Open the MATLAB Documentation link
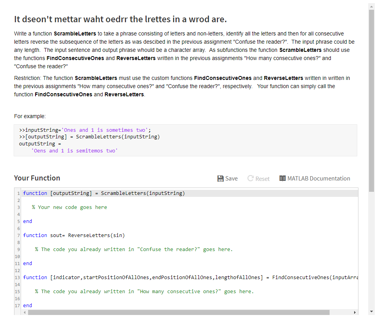The width and height of the screenshot is (376, 322). pos(318,178)
